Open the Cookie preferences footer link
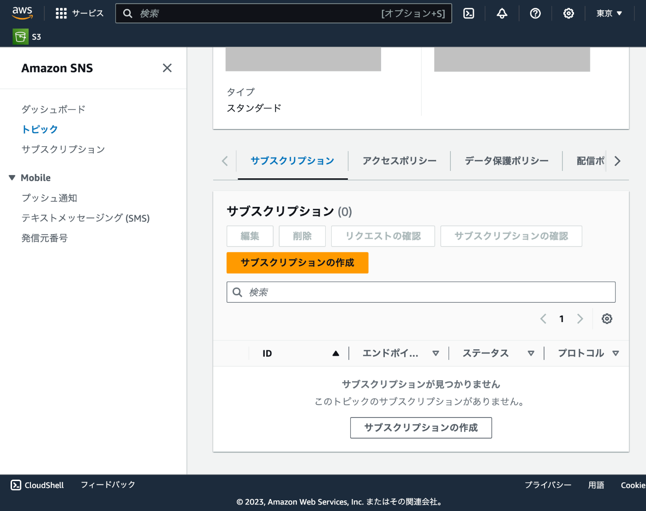Screen dimensions: 646x511 coord(633,485)
